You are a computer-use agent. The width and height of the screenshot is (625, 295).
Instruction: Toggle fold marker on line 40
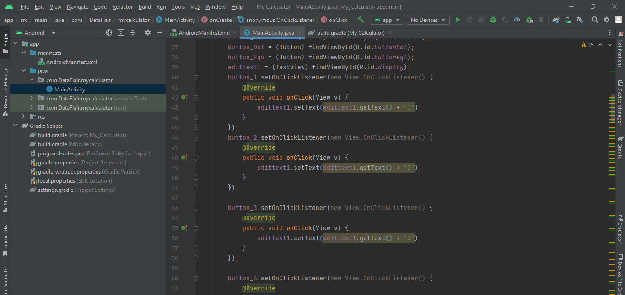pyautogui.click(x=196, y=78)
